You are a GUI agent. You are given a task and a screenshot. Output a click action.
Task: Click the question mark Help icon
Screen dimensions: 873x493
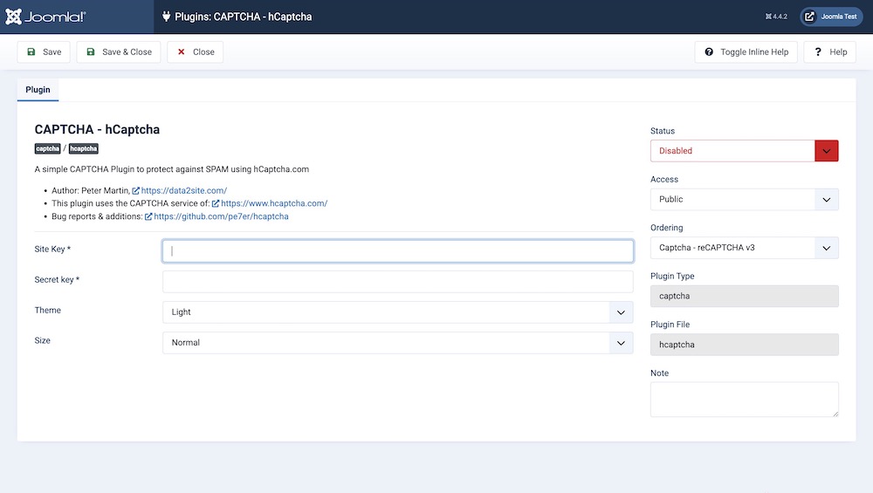pyautogui.click(x=818, y=52)
